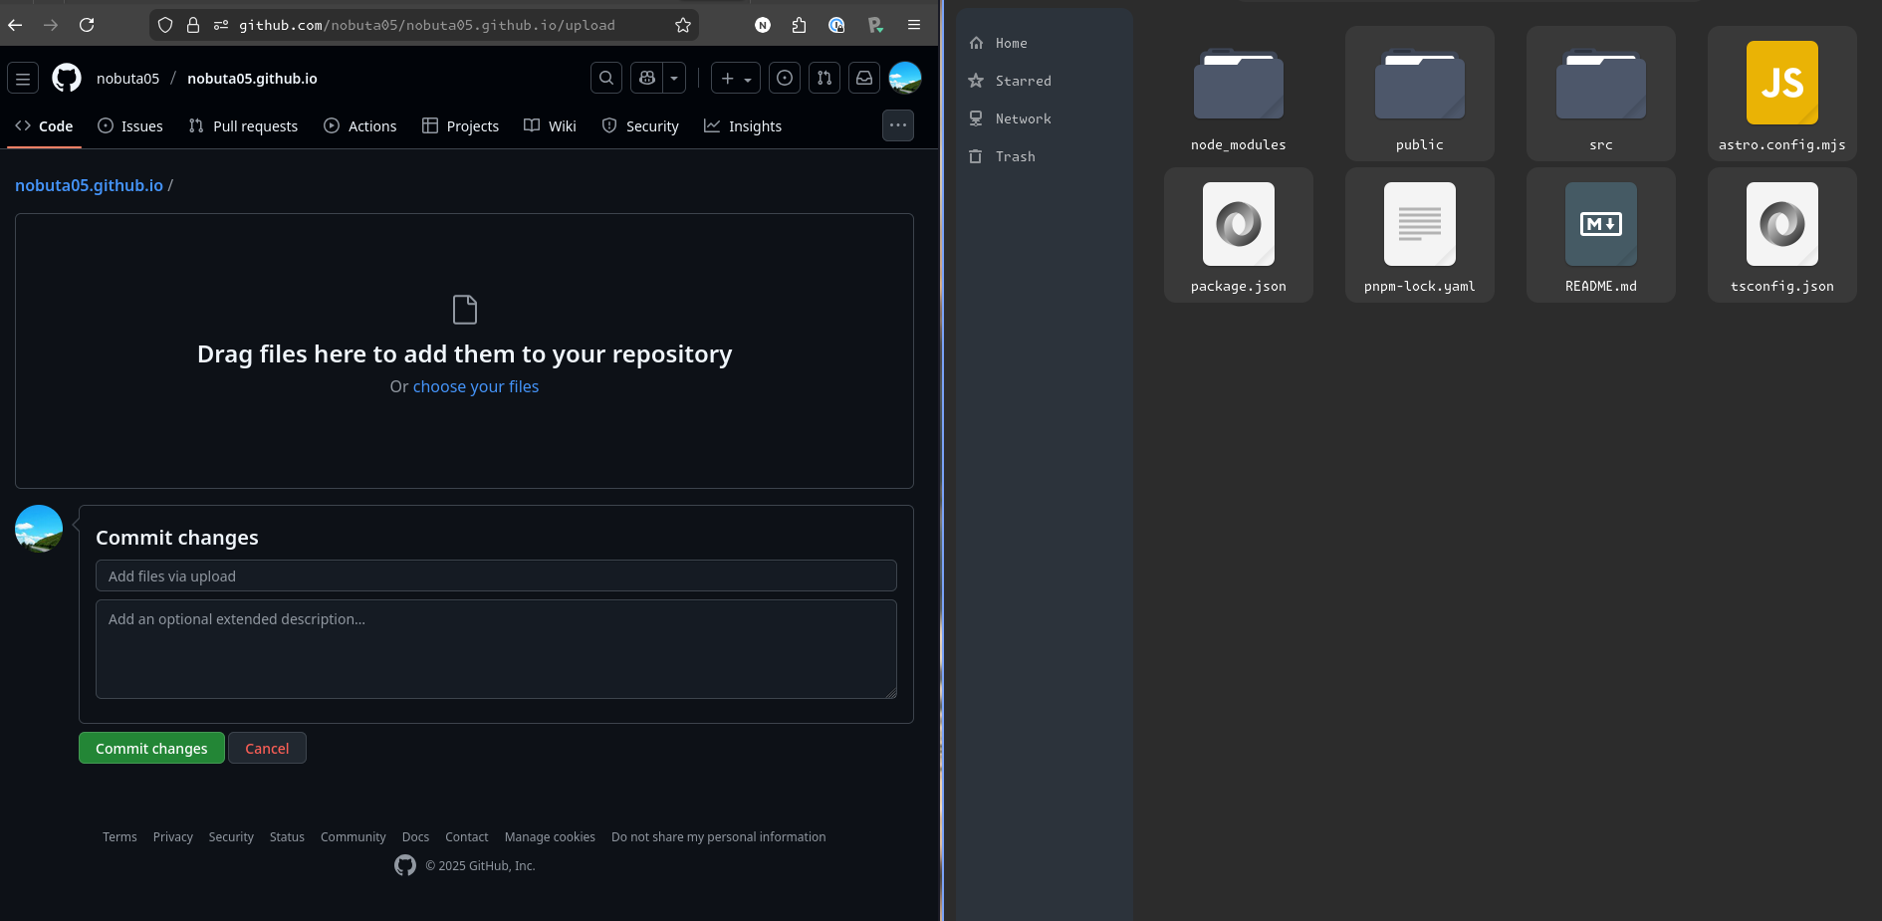Screen dimensions: 1882x921
Task: Open the Firefox hamburger menu
Action: (914, 25)
